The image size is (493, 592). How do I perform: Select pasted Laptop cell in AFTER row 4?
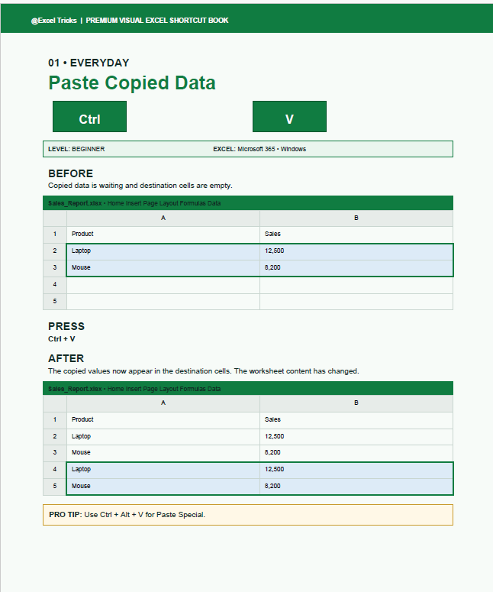[x=163, y=470]
